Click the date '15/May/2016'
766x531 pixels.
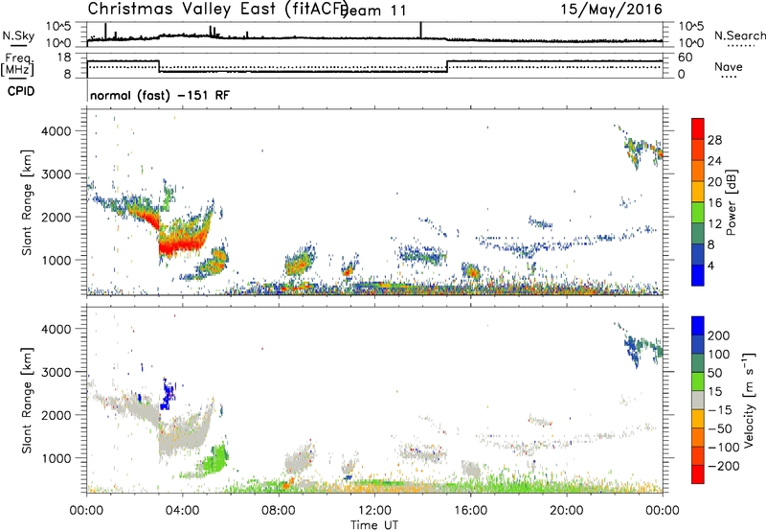611,10
